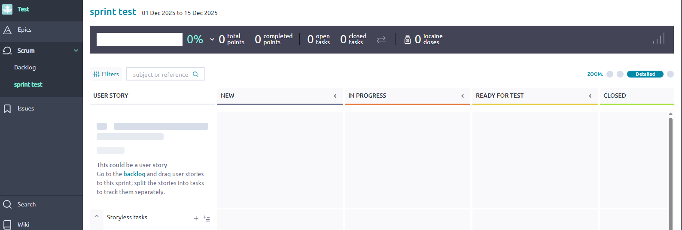Viewport: 682px width, 230px height.
Task: Click the Taiga project logo icon
Action: click(x=7, y=9)
